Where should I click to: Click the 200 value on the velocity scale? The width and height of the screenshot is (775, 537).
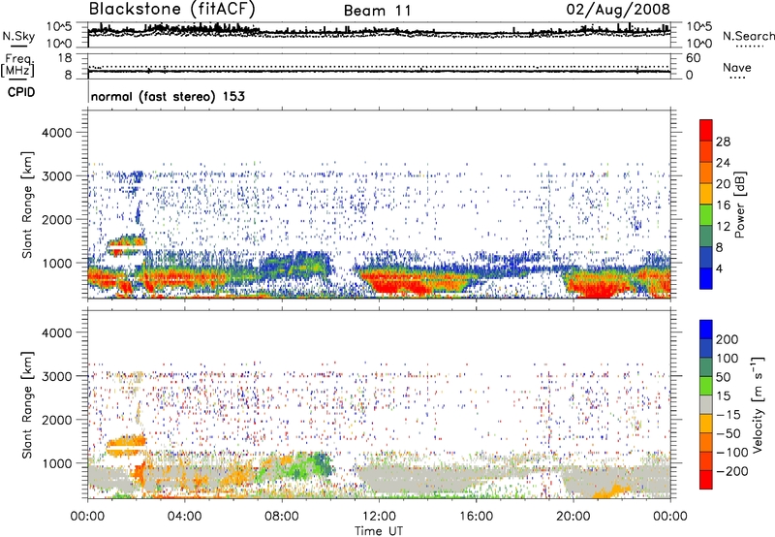point(728,339)
